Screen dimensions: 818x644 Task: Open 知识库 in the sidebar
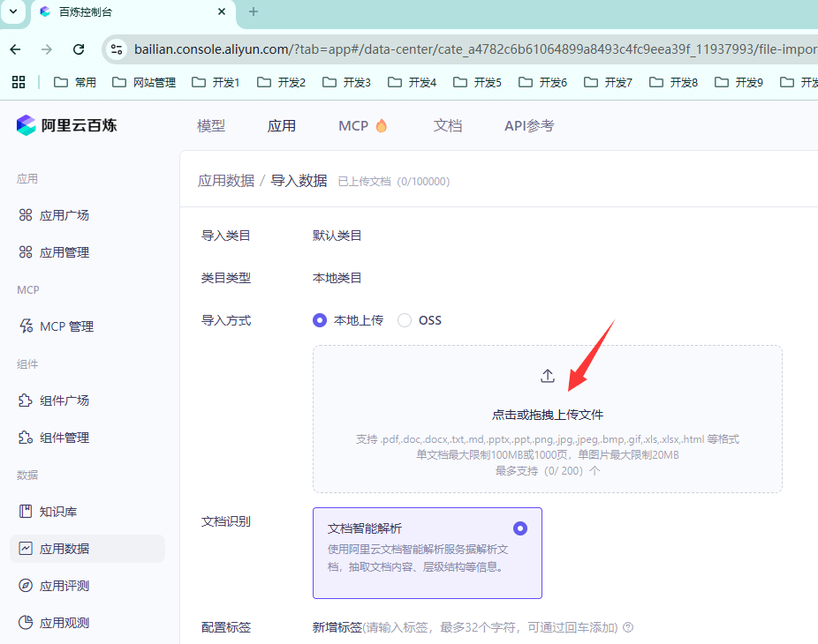point(48,512)
